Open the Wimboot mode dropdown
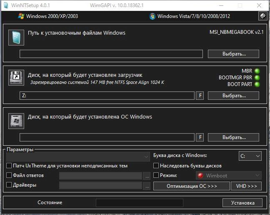The width and height of the screenshot is (270, 215). 229,176
